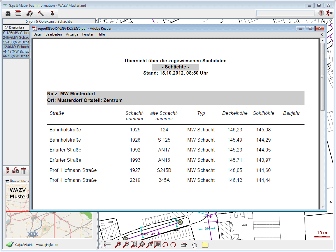Click the zoom in magnifier
The height and width of the screenshot is (252, 336).
coord(118,245)
